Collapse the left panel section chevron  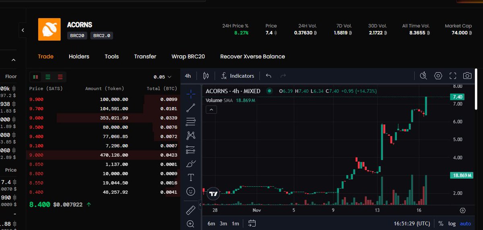pyautogui.click(x=13, y=60)
